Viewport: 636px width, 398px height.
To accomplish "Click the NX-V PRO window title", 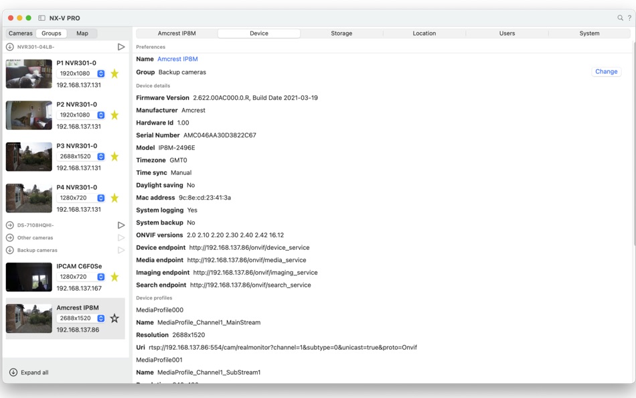I will 64,18.
